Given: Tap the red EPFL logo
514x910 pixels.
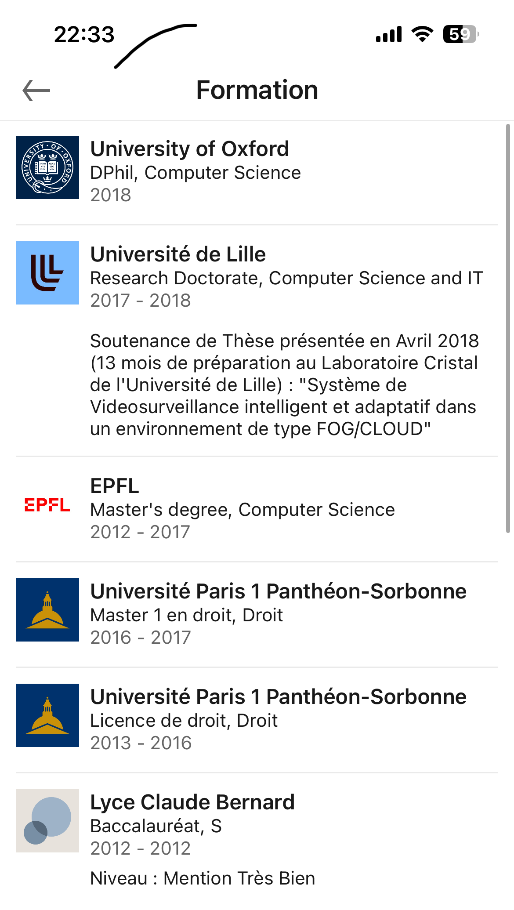Looking at the screenshot, I should 47,505.
